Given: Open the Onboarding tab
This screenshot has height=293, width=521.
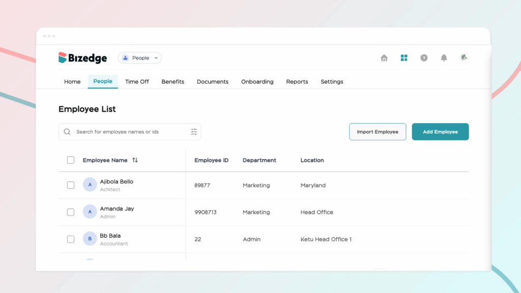Looking at the screenshot, I should pyautogui.click(x=257, y=81).
